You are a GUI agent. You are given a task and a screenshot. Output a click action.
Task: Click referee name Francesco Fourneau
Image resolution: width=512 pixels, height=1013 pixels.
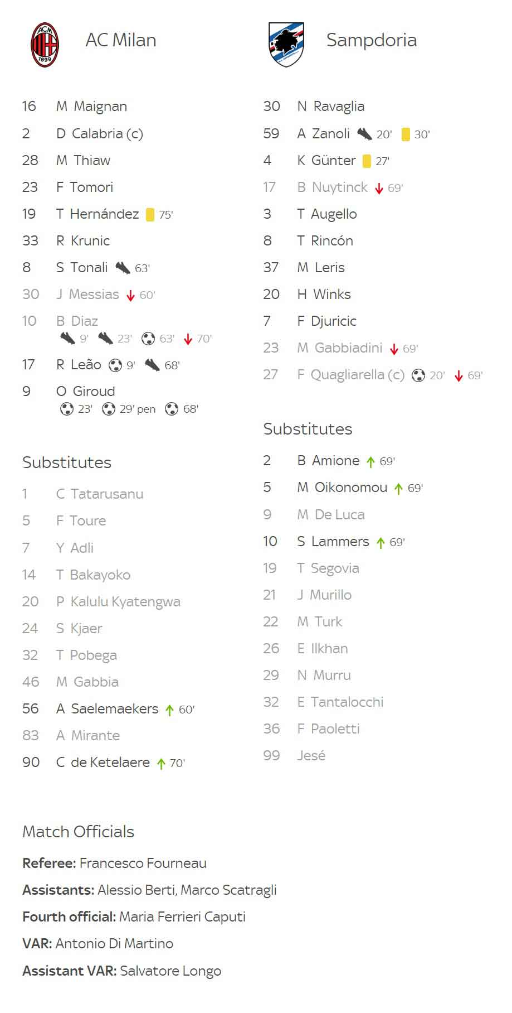click(x=143, y=864)
